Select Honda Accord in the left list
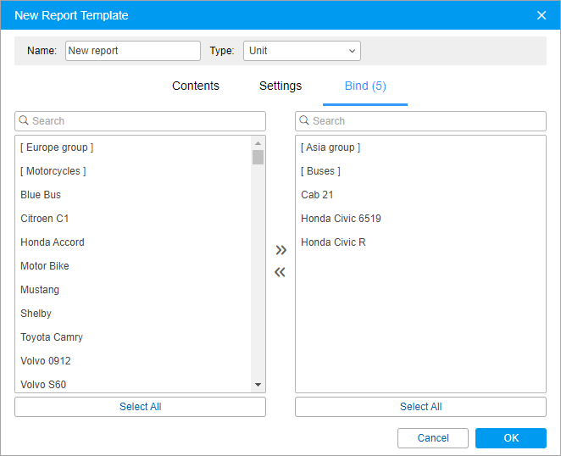 point(53,242)
